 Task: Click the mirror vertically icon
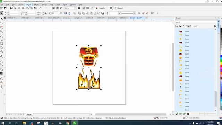(69, 13)
